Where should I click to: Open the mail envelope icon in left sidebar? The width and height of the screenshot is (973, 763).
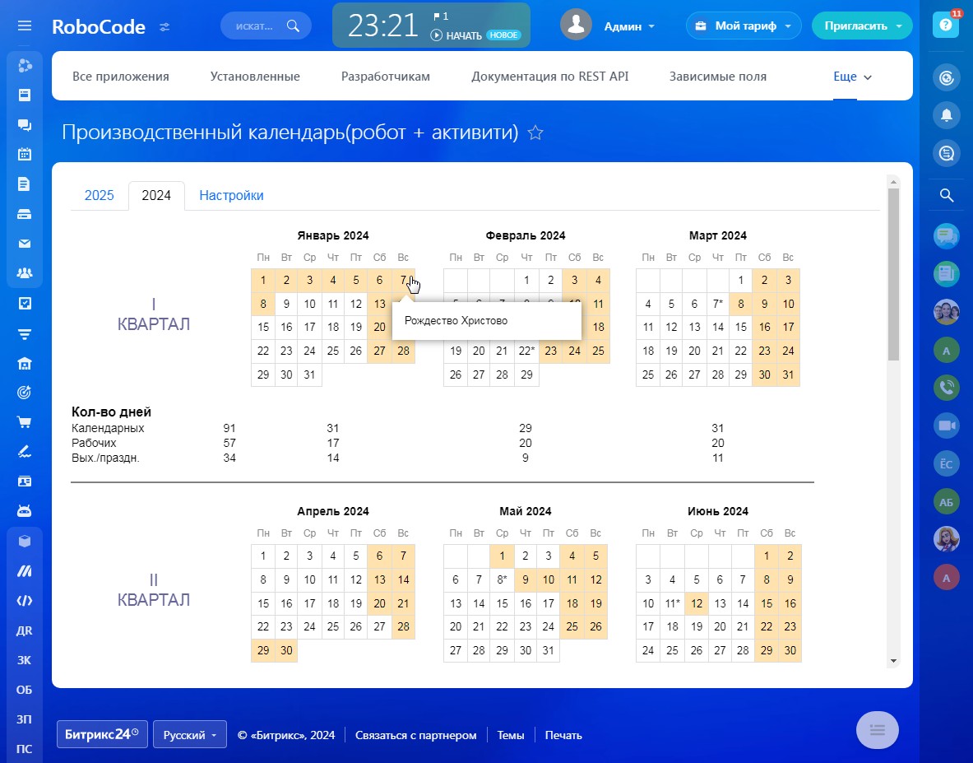(x=24, y=244)
